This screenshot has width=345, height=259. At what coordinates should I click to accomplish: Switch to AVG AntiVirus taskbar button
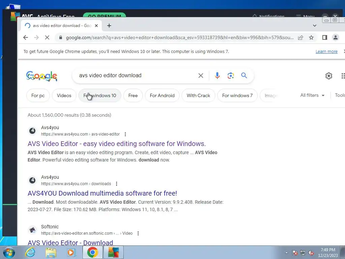(114, 252)
